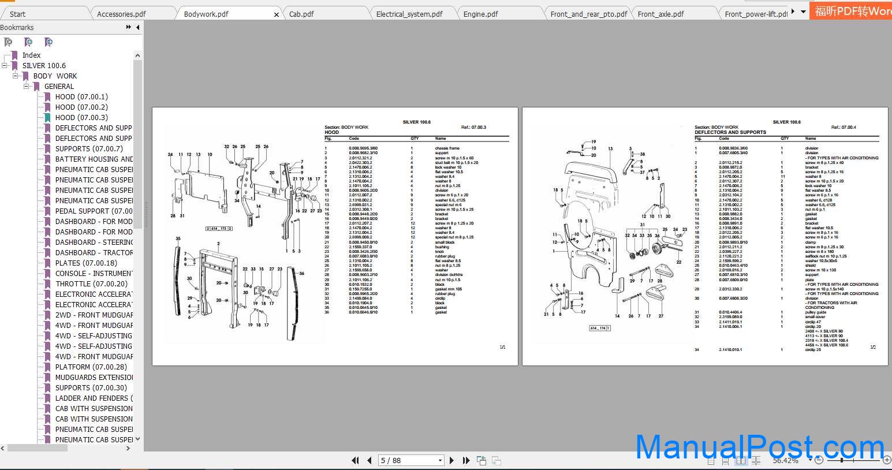Viewport: 892px width, 470px height.
Task: Click the next view icon in status bar
Action: point(496,460)
